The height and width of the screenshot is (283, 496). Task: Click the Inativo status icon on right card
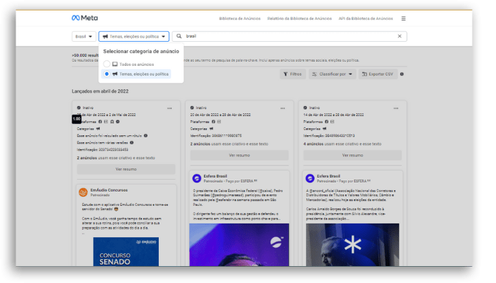point(305,108)
